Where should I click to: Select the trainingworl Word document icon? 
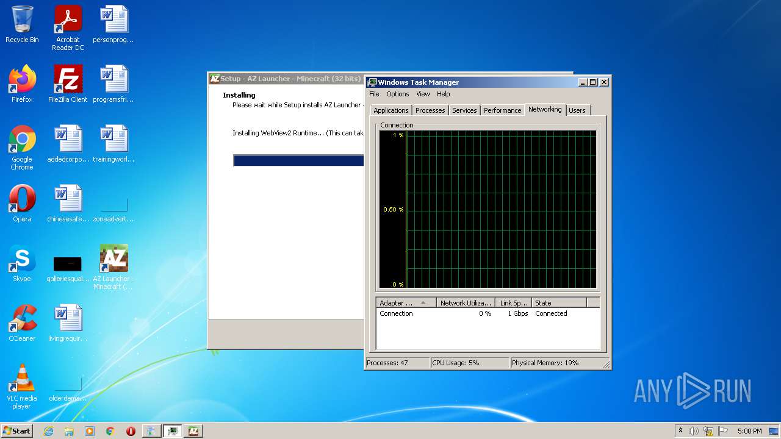coord(113,144)
